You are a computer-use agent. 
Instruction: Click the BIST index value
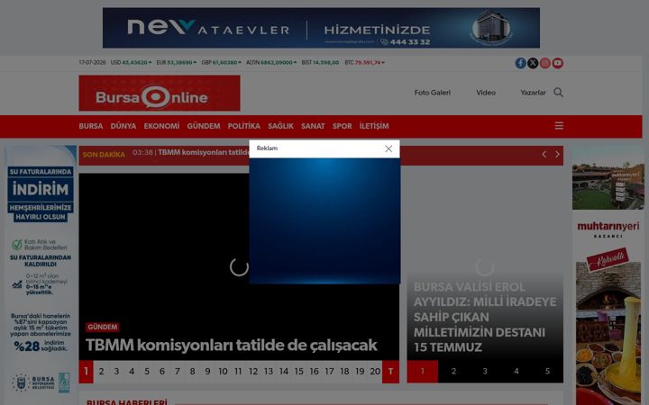[x=325, y=63]
